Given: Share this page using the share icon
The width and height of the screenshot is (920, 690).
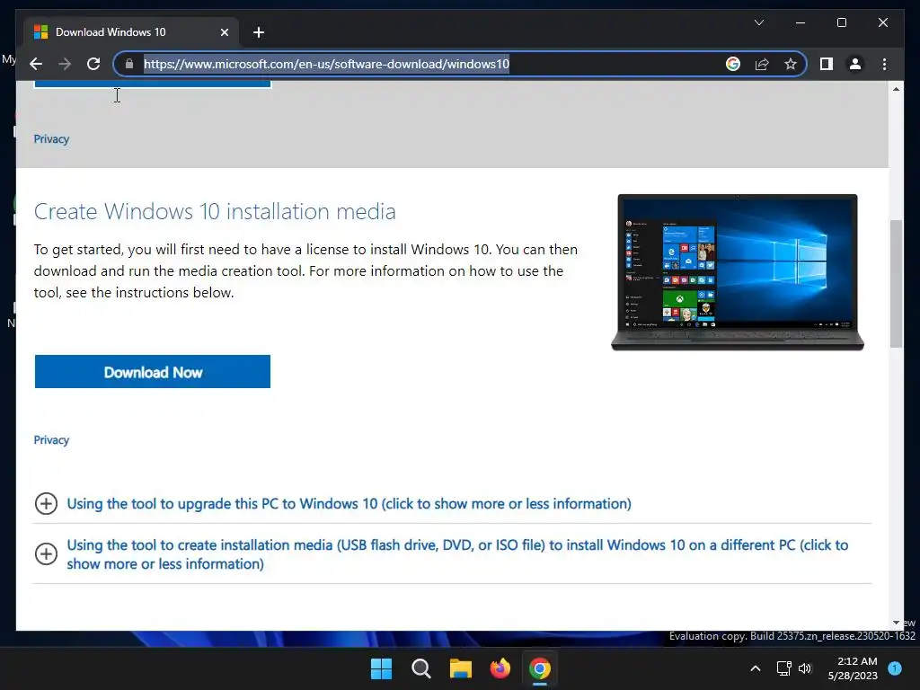Looking at the screenshot, I should tap(762, 64).
